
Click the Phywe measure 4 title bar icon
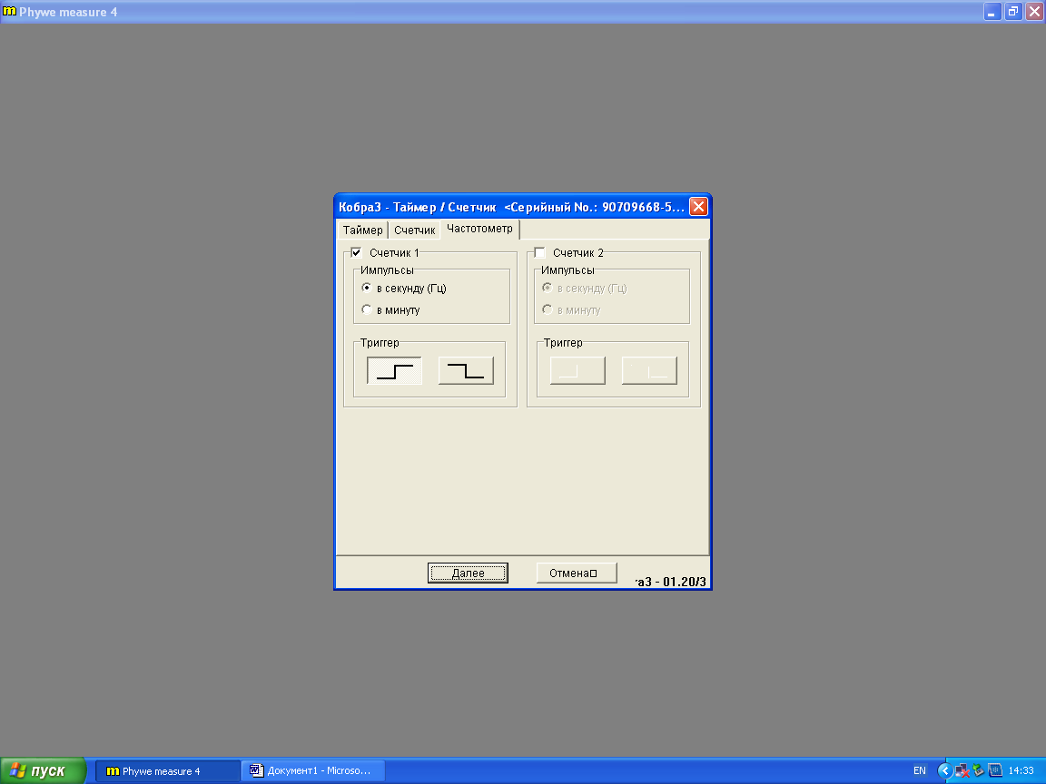point(9,11)
